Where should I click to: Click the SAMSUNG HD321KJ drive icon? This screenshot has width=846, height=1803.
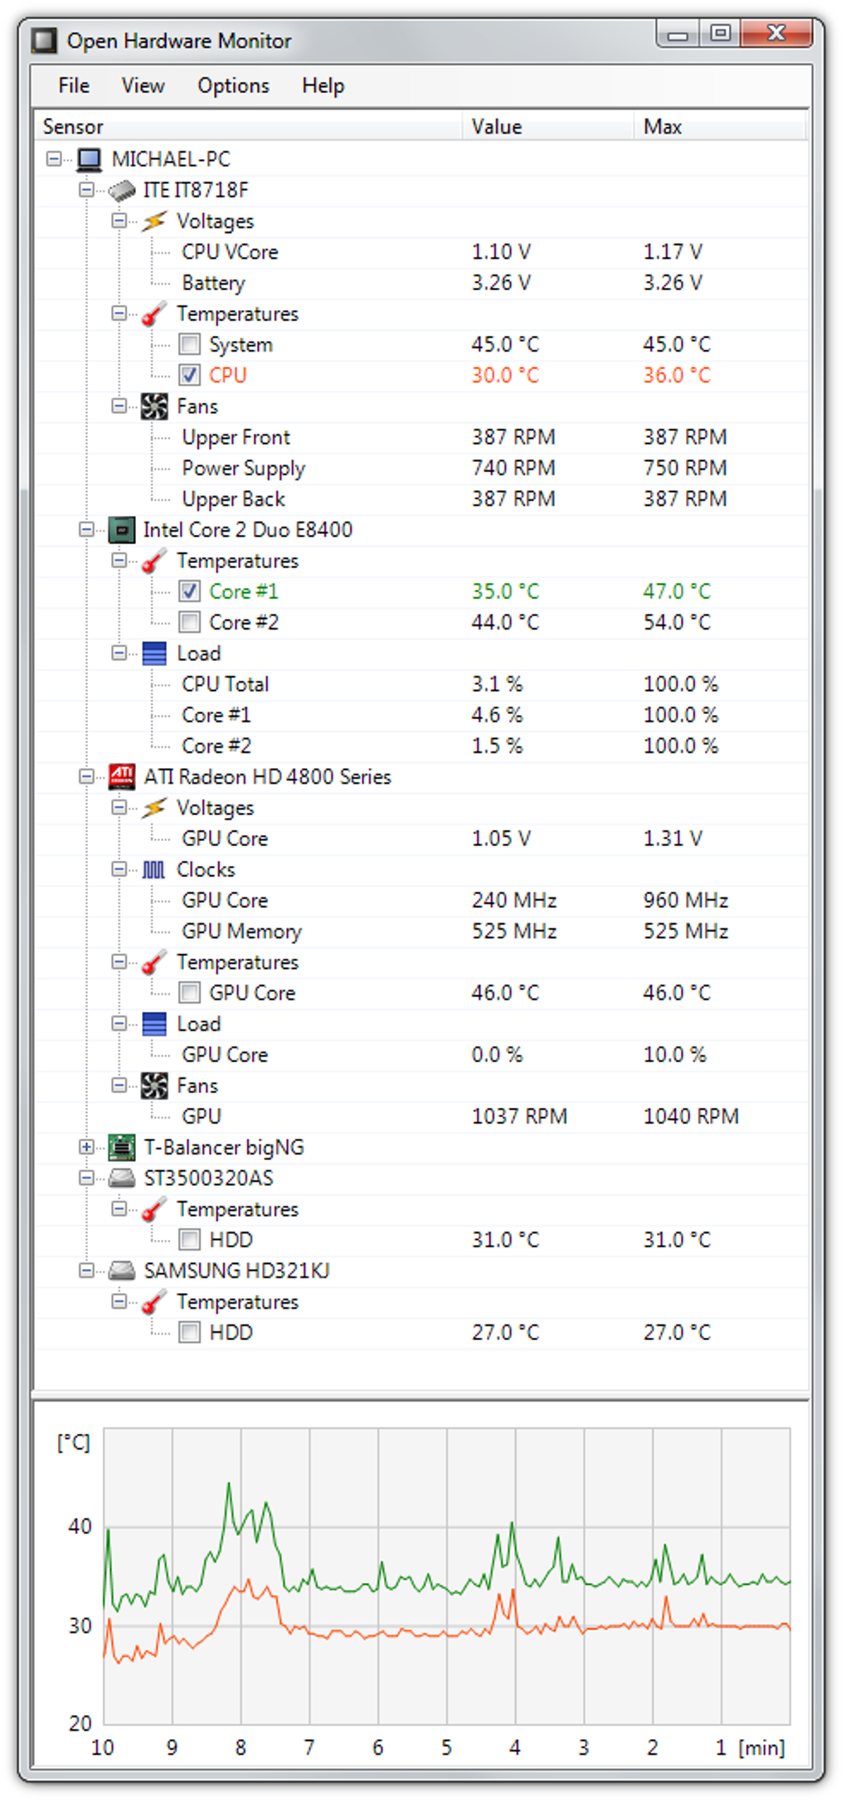[122, 1271]
